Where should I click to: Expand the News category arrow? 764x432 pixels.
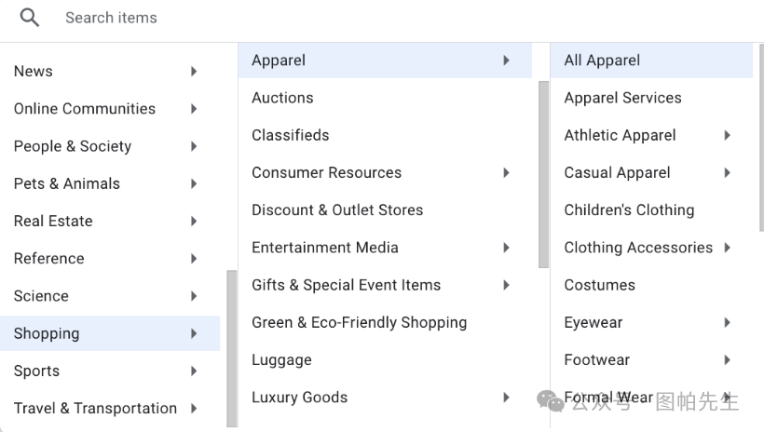(194, 72)
